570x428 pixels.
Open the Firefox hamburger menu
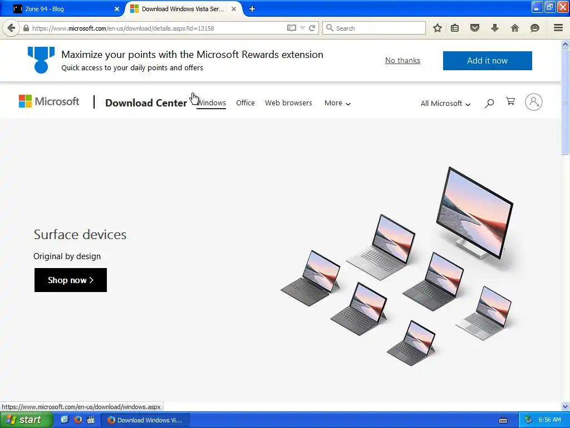(558, 28)
